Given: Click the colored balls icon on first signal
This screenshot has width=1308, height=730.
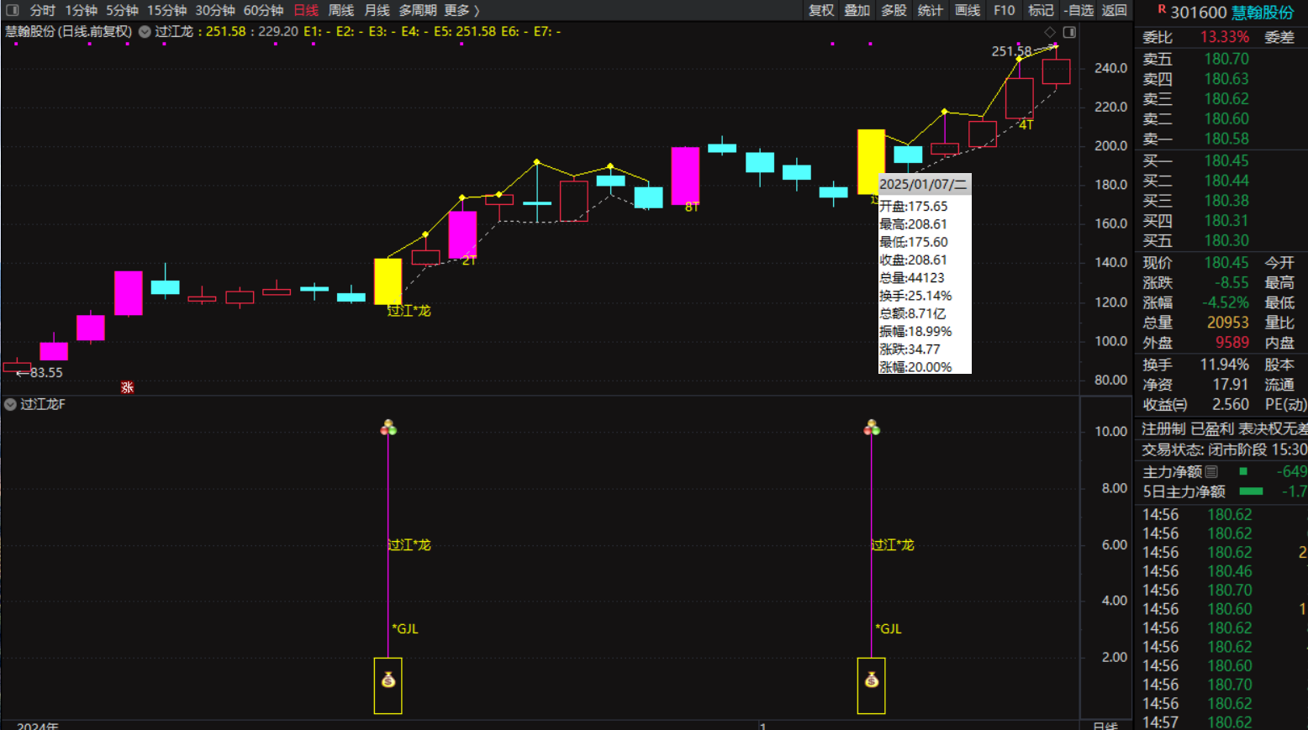Looking at the screenshot, I should point(388,428).
